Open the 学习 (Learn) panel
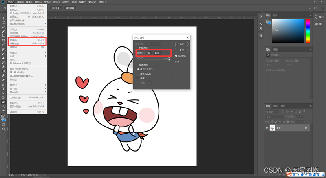This screenshot has height=178, width=326. tap(319, 17)
